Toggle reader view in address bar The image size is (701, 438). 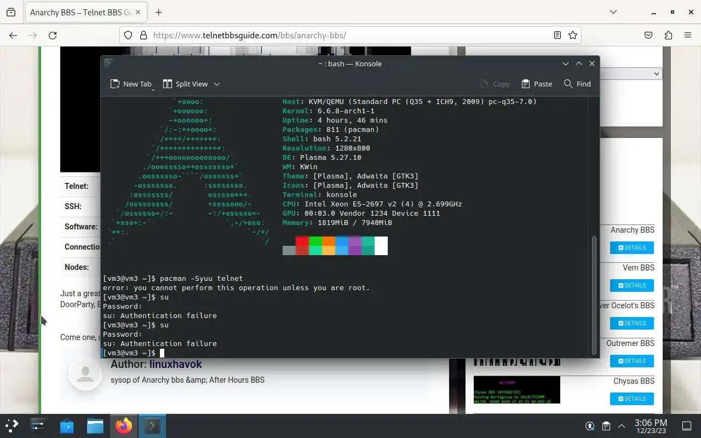point(558,35)
